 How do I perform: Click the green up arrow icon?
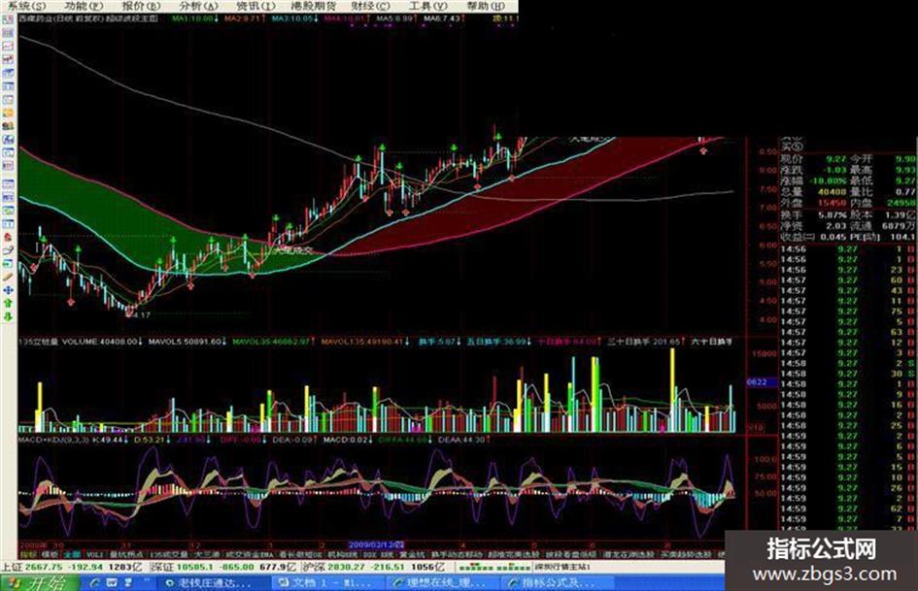8,303
